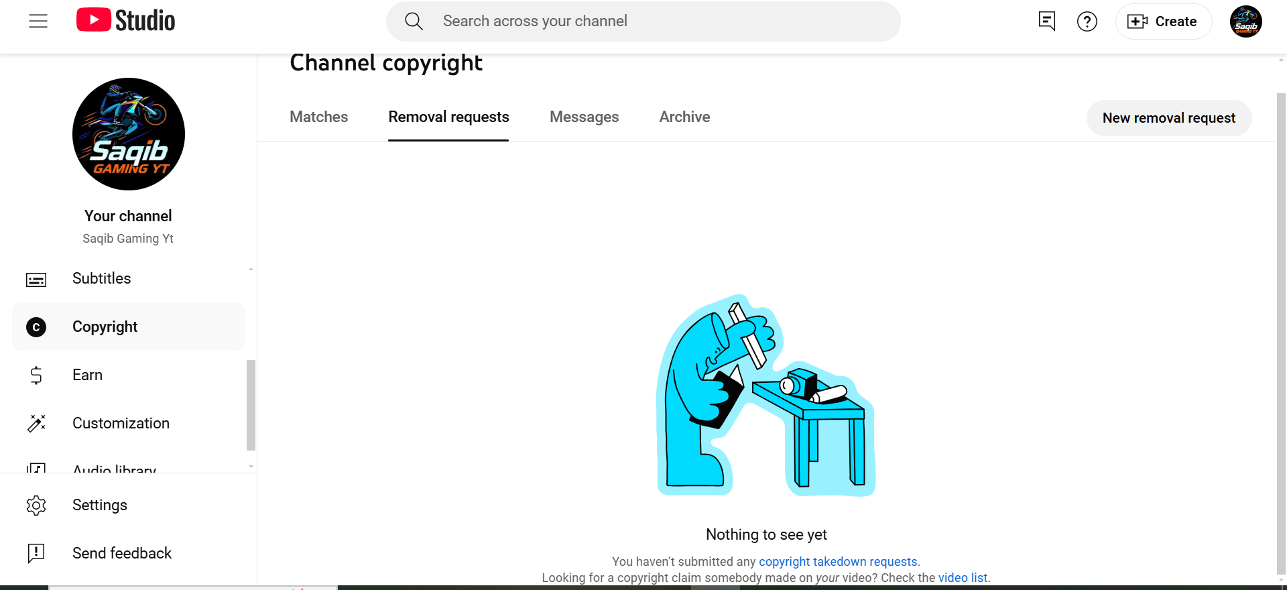Viewport: 1287px width, 590px height.
Task: Click the Channel copyright heading
Action: point(386,63)
